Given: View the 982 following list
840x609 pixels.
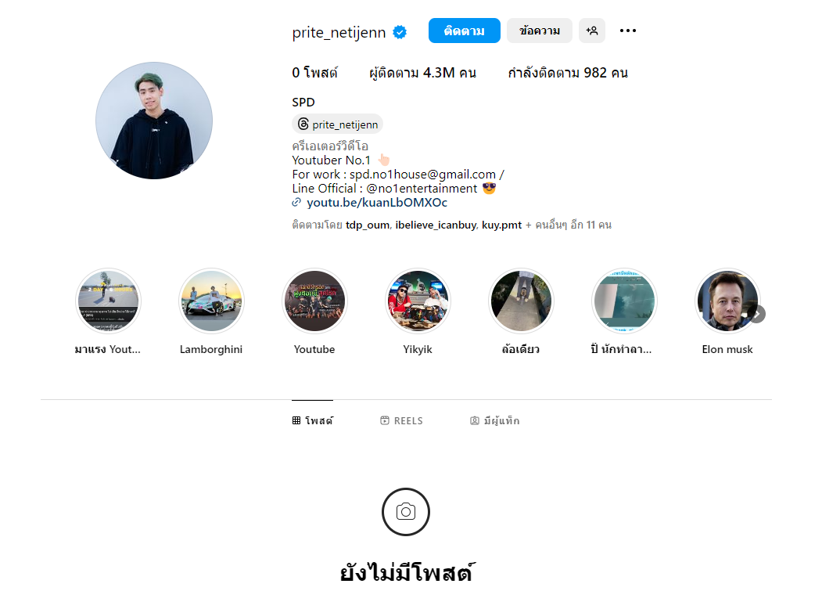Looking at the screenshot, I should pos(568,73).
